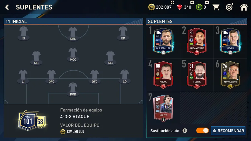The width and height of the screenshot is (251, 141).
Task: Choose the Kroos player card
Action: (163, 75)
